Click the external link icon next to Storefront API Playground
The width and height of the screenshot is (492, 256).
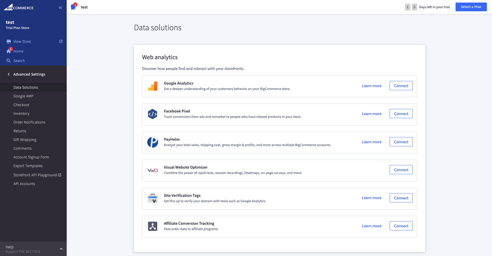(60, 175)
